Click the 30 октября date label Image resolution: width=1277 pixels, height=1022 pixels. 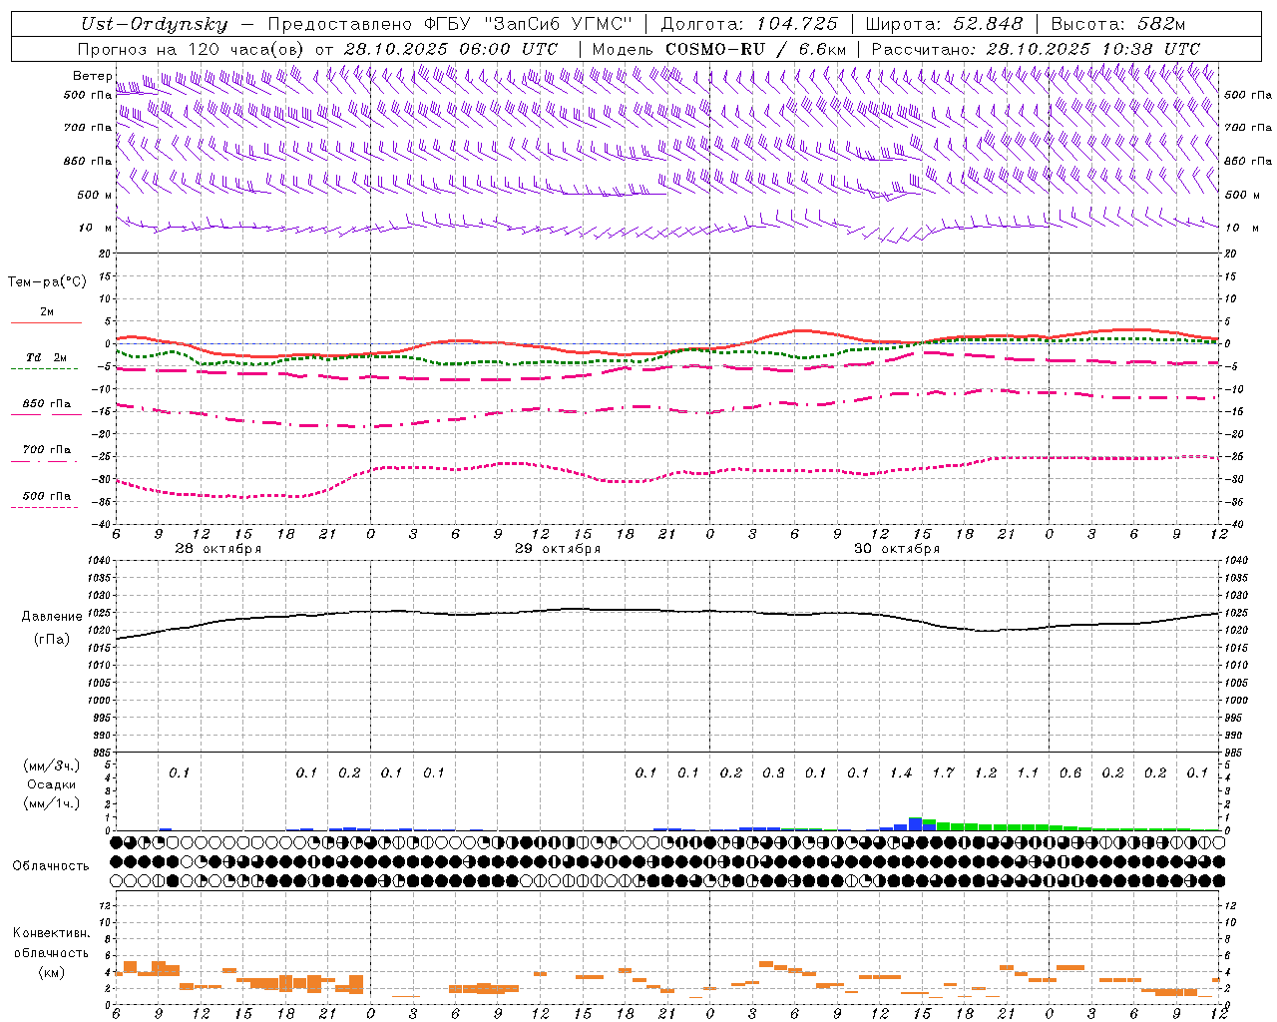[897, 549]
